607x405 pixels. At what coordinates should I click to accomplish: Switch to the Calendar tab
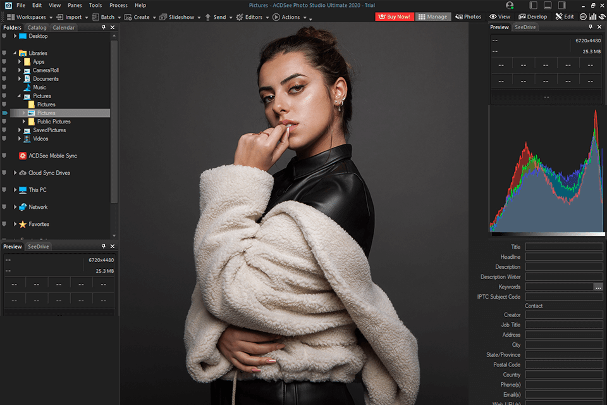[63, 27]
